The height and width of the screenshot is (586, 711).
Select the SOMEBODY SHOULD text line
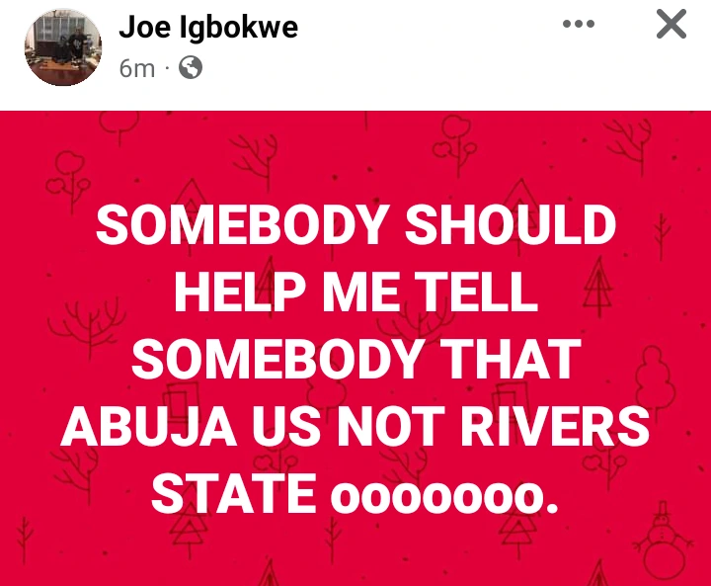click(x=356, y=224)
